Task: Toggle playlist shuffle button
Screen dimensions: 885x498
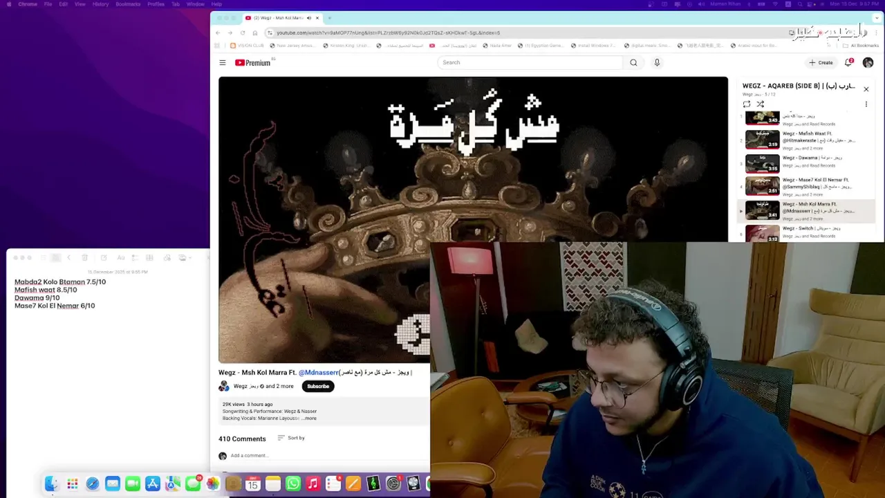Action: pyautogui.click(x=760, y=104)
